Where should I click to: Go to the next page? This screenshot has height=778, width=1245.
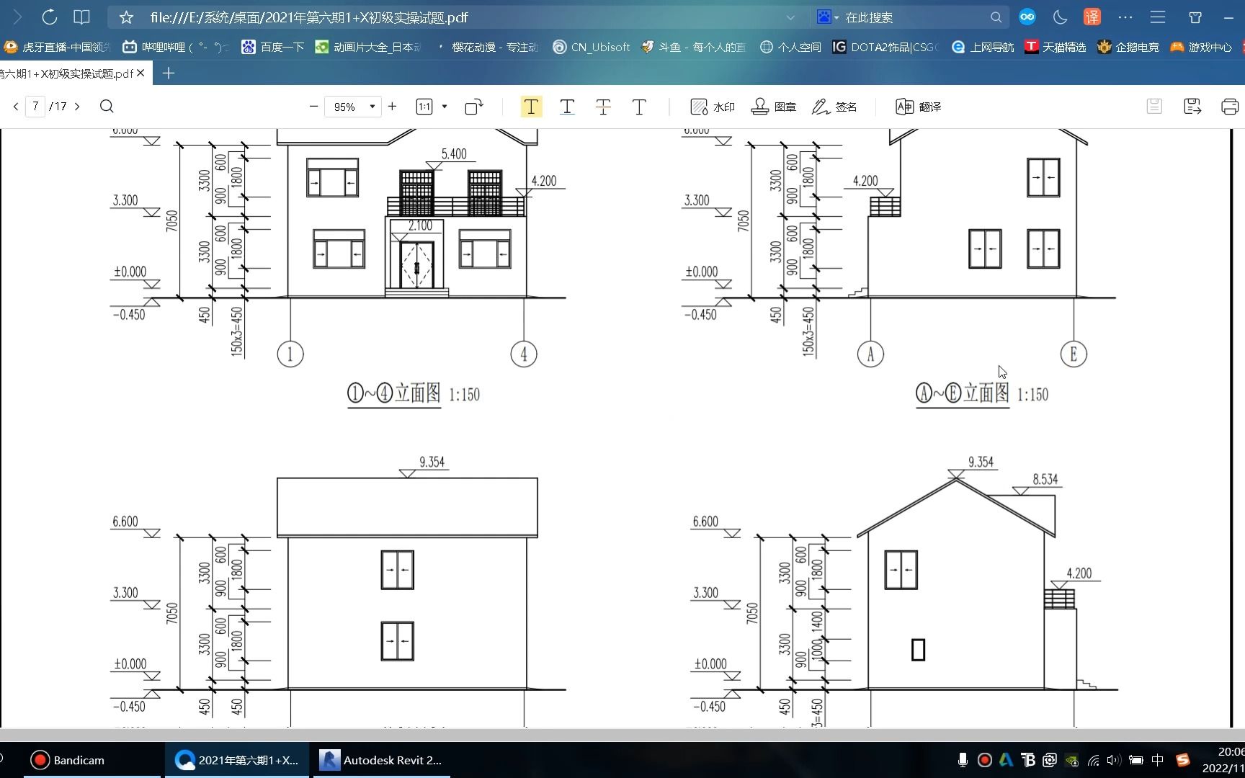click(x=77, y=106)
